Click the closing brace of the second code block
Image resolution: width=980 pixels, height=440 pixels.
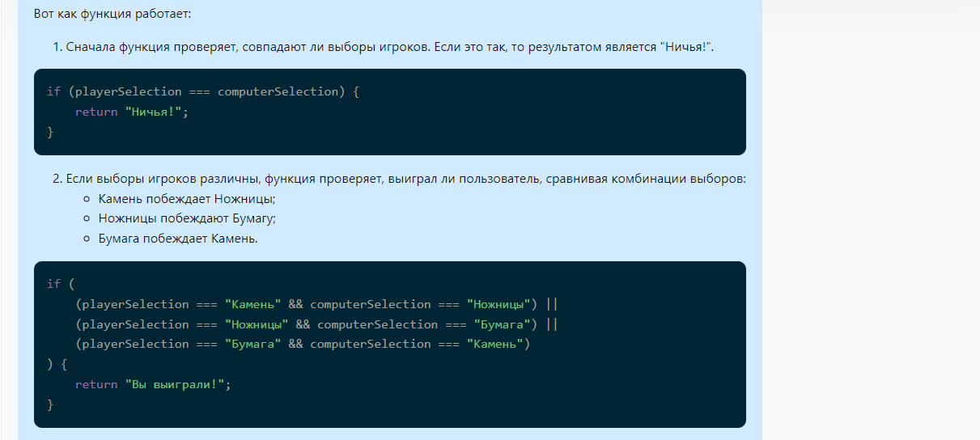pos(50,404)
